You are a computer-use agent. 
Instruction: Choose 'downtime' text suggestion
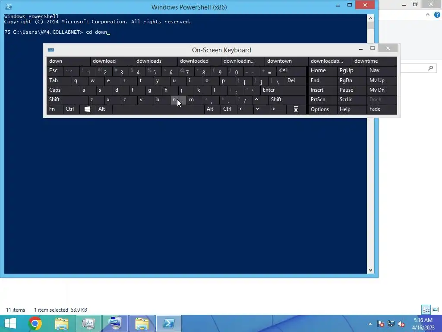[x=374, y=61]
